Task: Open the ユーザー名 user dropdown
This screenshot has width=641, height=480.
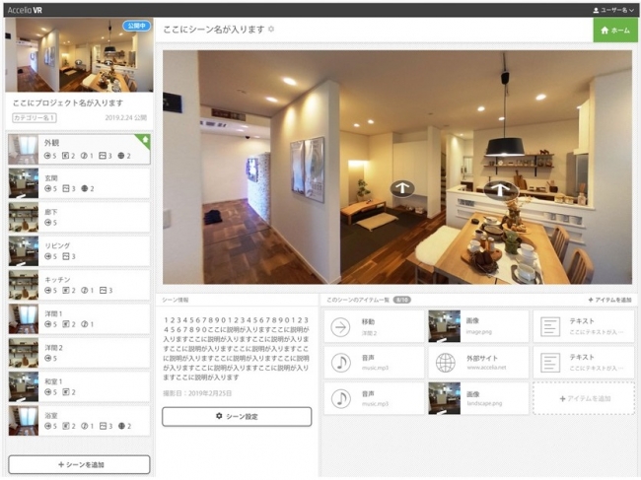Action: 613,10
